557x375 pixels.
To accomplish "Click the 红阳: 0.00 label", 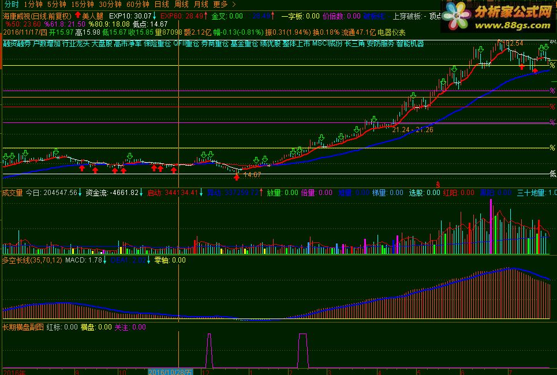I will click(x=459, y=193).
